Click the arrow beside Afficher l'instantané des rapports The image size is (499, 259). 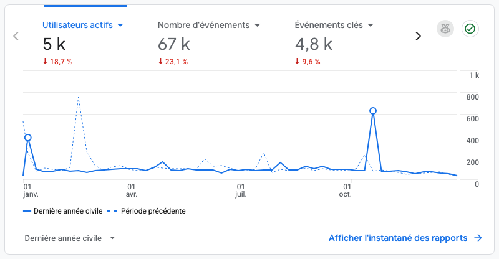tap(478, 238)
